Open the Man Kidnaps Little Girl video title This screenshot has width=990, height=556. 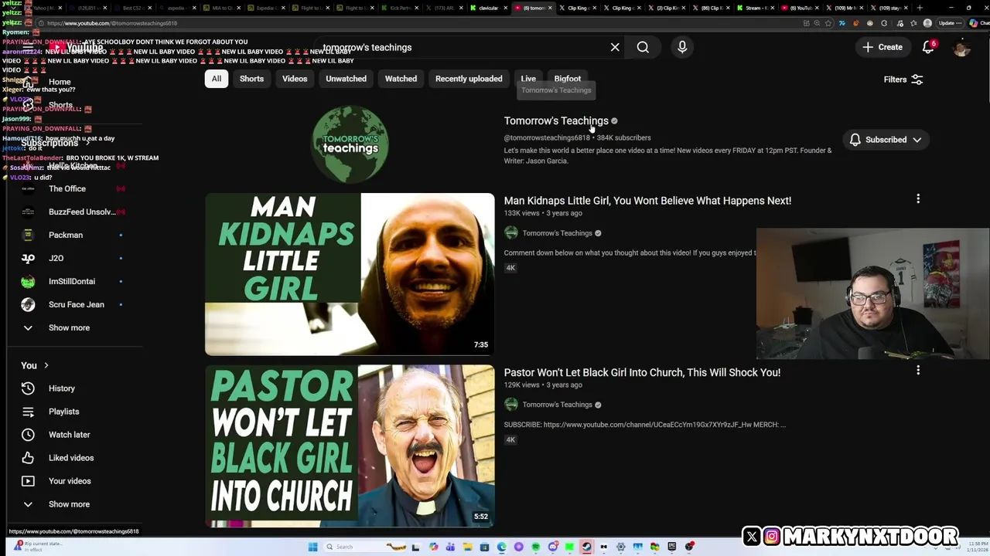pos(647,201)
